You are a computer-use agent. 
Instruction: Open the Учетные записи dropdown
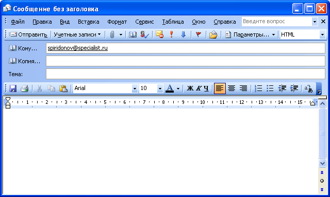click(77, 34)
